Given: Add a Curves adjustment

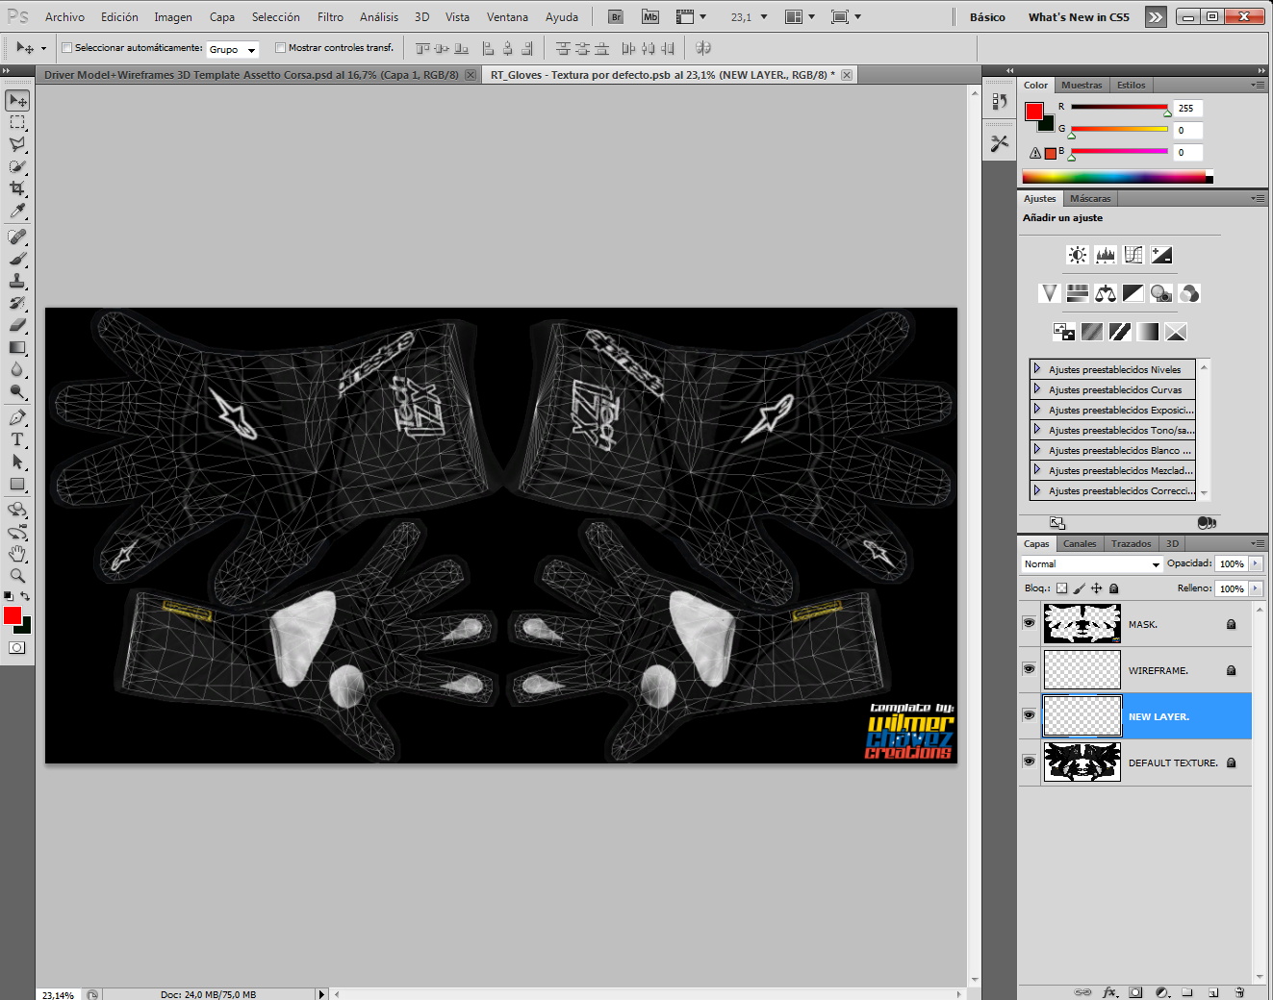Looking at the screenshot, I should click(1133, 255).
